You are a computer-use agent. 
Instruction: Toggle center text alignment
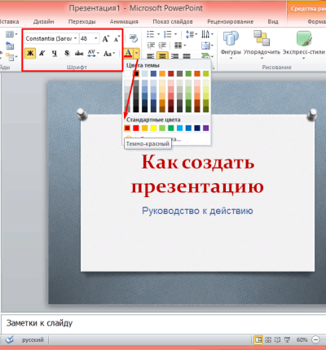tap(162, 55)
